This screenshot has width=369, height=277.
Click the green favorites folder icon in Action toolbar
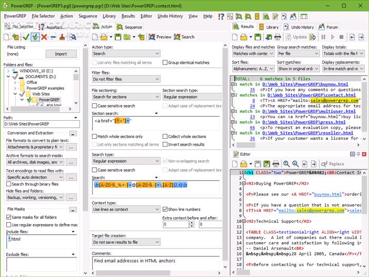[127, 37]
